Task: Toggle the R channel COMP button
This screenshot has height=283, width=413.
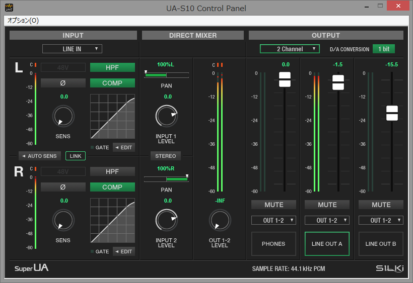Action: [112, 187]
